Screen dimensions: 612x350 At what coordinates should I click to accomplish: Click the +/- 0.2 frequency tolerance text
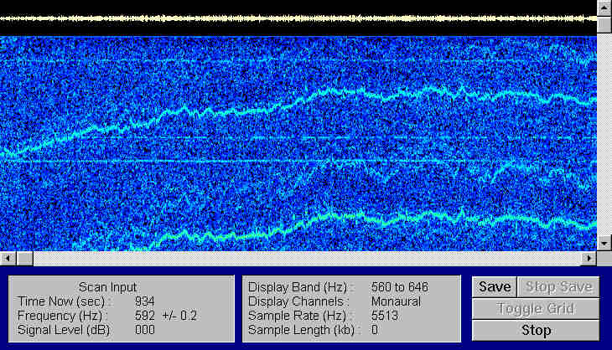coord(179,316)
